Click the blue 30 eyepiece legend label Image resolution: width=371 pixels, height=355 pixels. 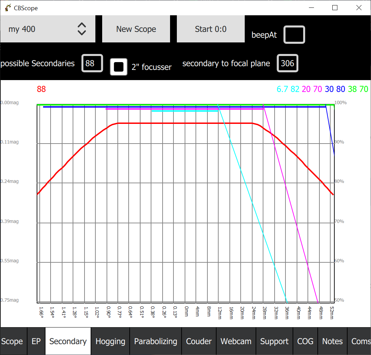coord(329,89)
